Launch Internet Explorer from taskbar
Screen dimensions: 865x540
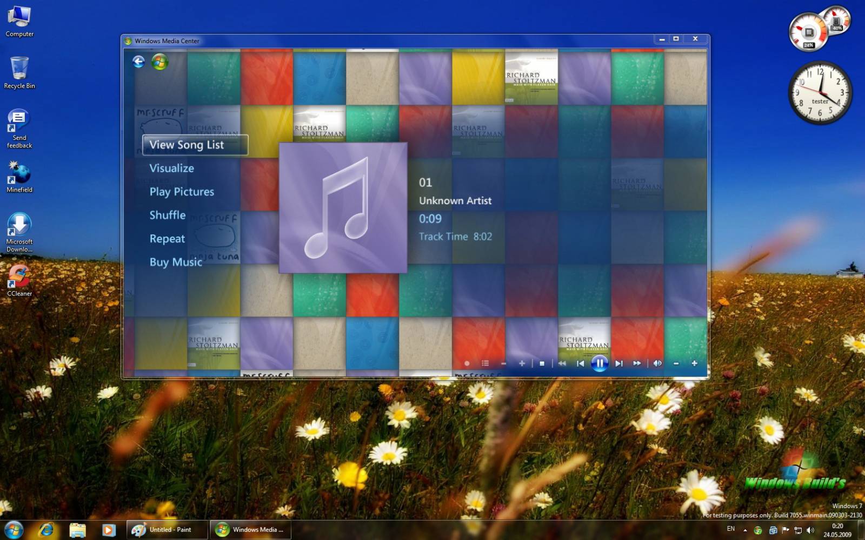click(46, 530)
